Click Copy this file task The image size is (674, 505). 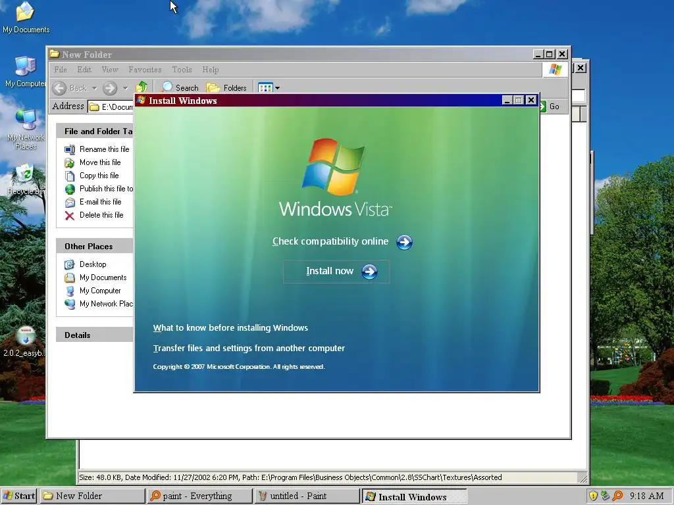pyautogui.click(x=99, y=176)
